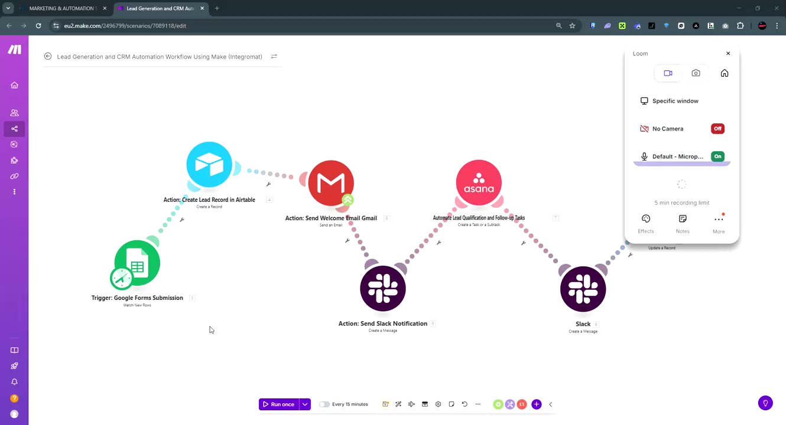Select Loom video recording mode
Viewport: 786px width, 425px height.
(668, 73)
